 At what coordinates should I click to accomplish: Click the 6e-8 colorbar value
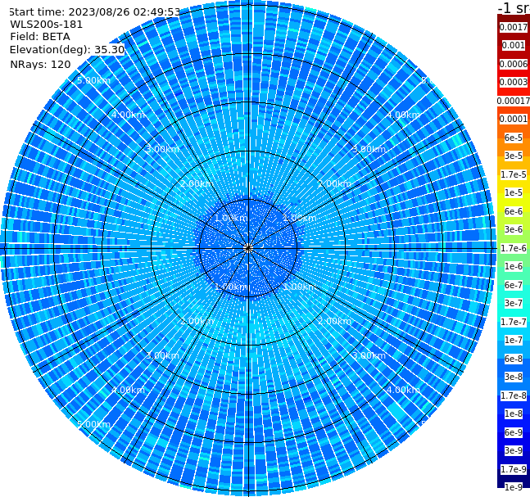tap(514, 359)
